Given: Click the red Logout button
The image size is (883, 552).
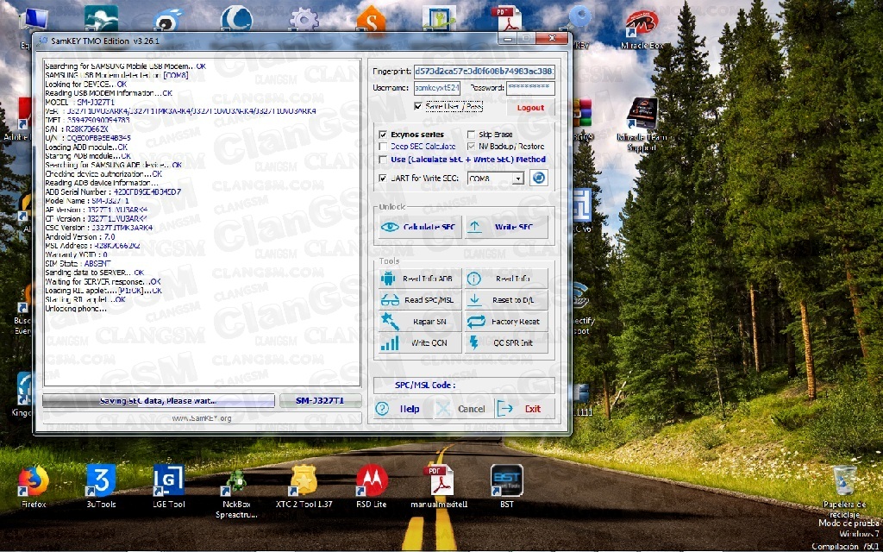Looking at the screenshot, I should pyautogui.click(x=530, y=108).
